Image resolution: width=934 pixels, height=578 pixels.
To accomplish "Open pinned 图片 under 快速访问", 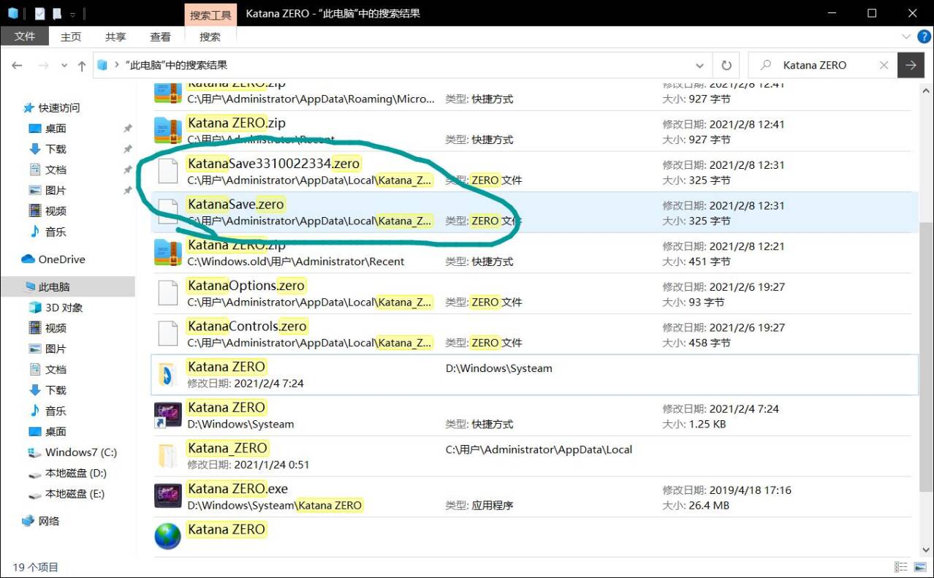I will [56, 190].
